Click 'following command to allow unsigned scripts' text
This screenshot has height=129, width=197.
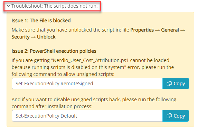pyautogui.click(x=63, y=74)
